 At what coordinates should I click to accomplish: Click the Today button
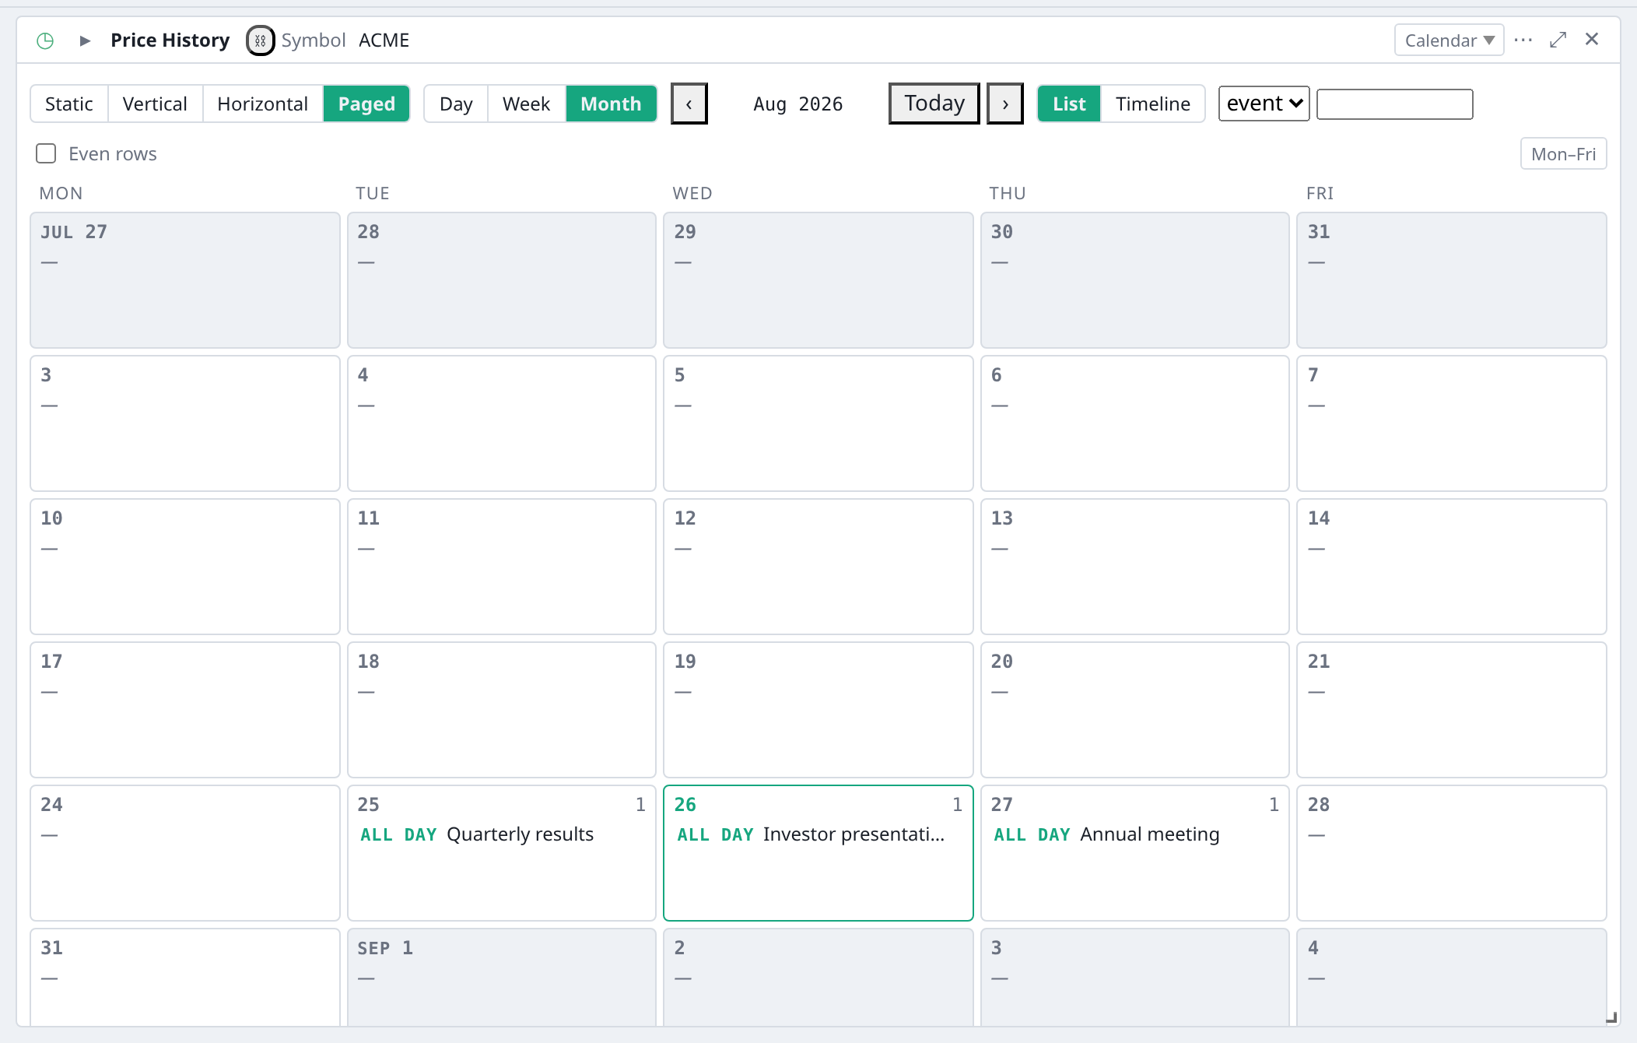tap(934, 104)
